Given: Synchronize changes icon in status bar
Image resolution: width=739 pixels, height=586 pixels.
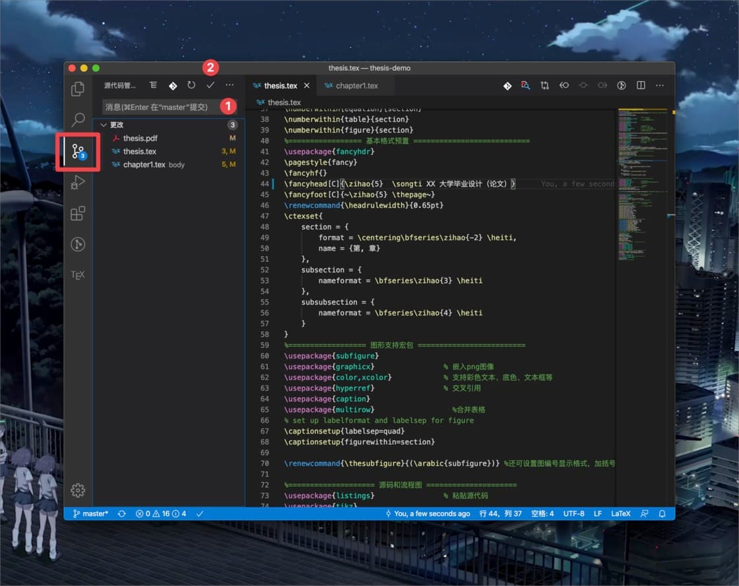Looking at the screenshot, I should pyautogui.click(x=122, y=514).
